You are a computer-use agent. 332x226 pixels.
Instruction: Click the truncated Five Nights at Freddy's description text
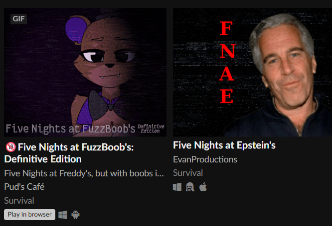tap(84, 173)
